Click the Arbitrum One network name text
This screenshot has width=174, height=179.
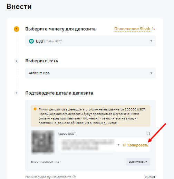(x=39, y=73)
